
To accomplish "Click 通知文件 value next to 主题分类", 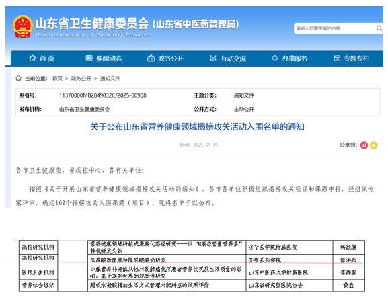I will pos(244,95).
